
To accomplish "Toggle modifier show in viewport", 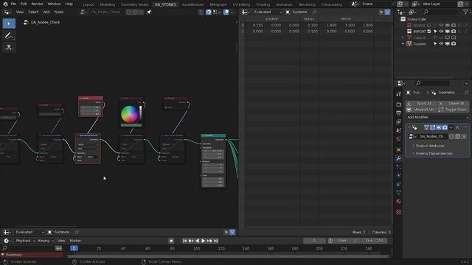I will (x=439, y=127).
